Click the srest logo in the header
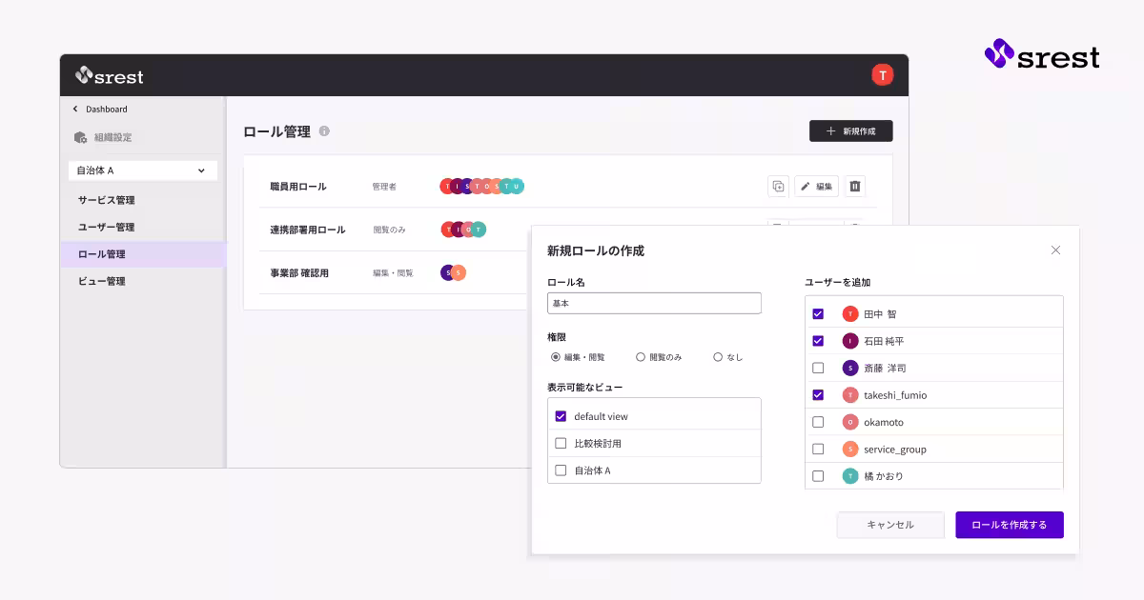Viewport: 1144px width, 600px height. point(108,76)
